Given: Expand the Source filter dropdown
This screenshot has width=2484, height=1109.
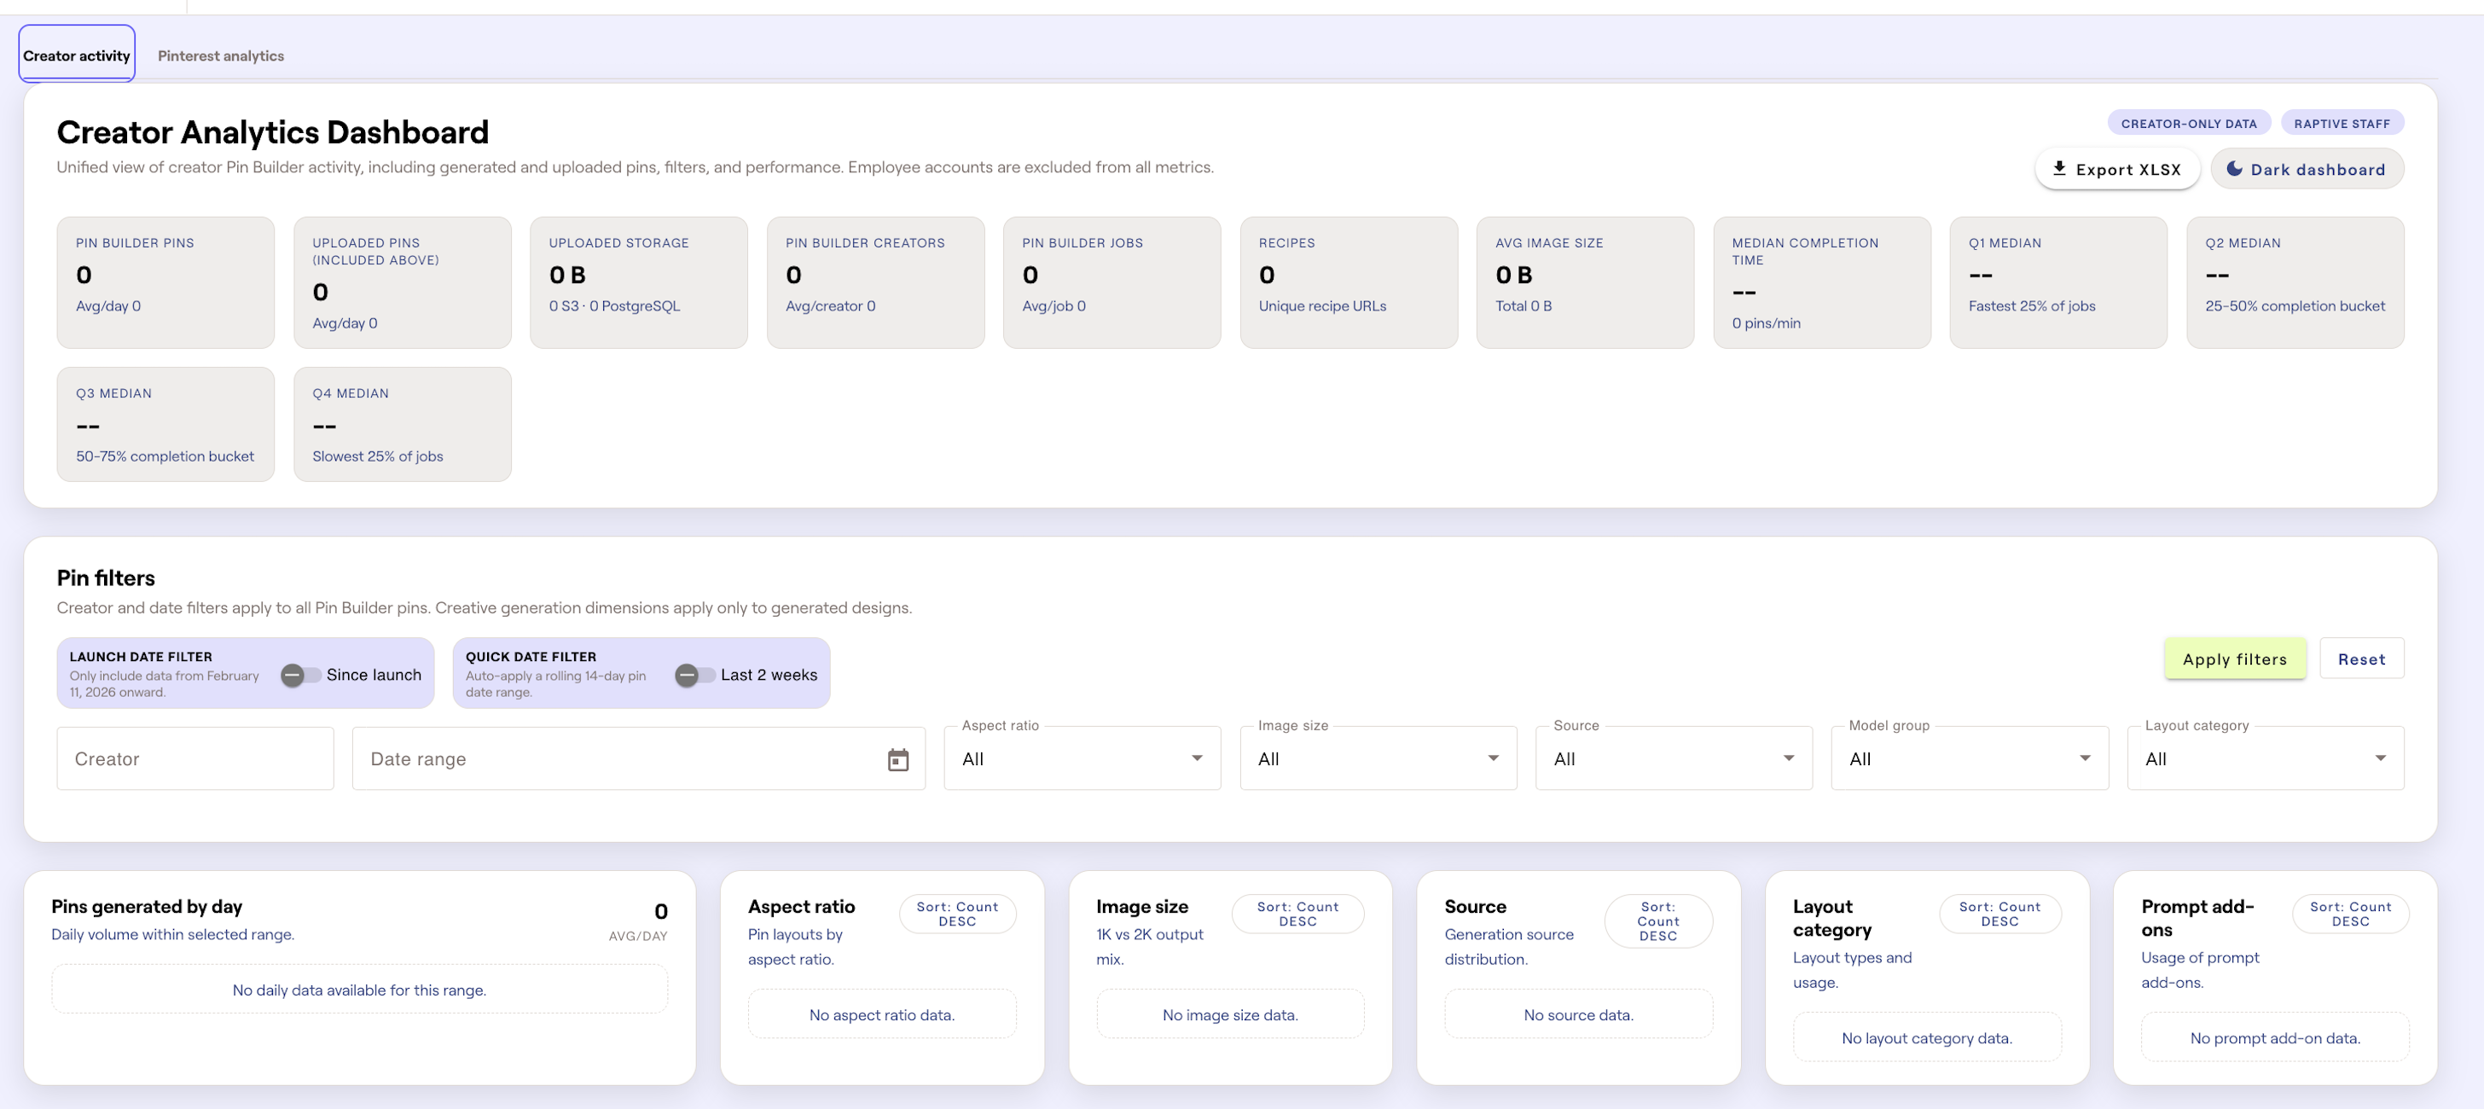Looking at the screenshot, I should (1674, 759).
